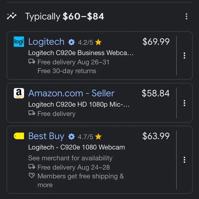Open Amazon.com - Seller link
Viewport: 199px width, 199px height.
[x=71, y=93]
